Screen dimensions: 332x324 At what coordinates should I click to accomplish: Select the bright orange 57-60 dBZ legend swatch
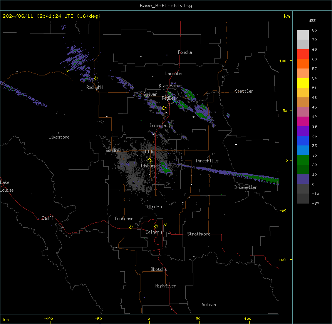(303, 63)
